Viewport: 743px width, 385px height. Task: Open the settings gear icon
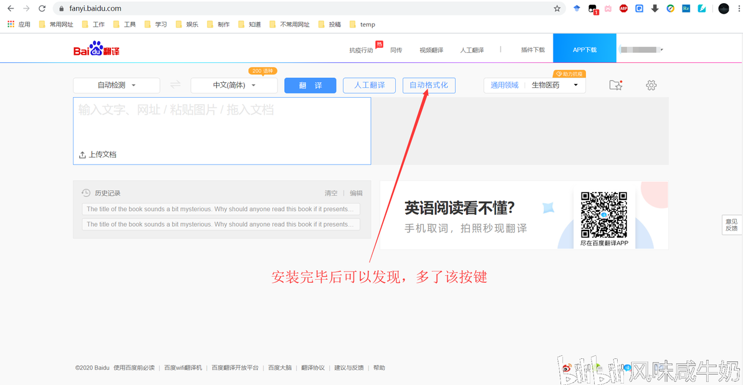click(651, 85)
